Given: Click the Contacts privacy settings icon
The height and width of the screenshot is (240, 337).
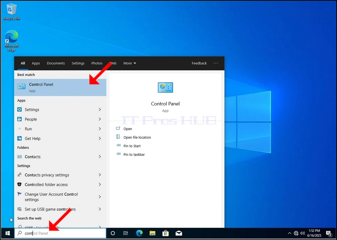Looking at the screenshot, I should pos(20,175).
